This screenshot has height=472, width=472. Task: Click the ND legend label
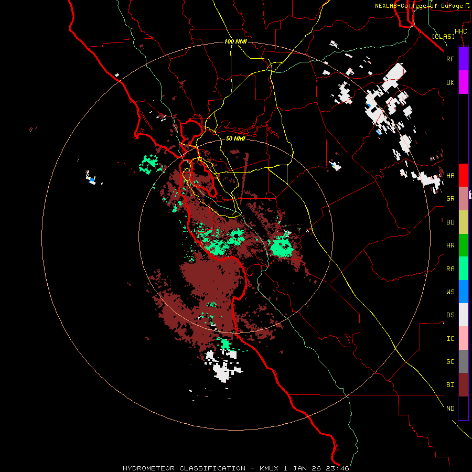pyautogui.click(x=450, y=409)
